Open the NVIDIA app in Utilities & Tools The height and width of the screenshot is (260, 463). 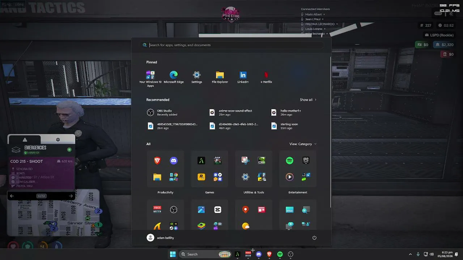[x=262, y=160]
